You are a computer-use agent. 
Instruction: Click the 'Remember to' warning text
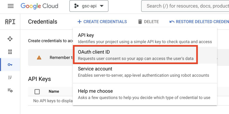tap(61, 57)
